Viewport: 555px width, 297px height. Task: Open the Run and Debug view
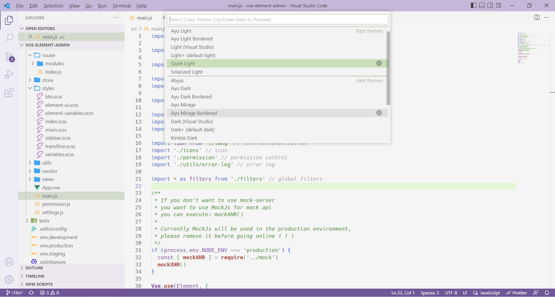9,74
